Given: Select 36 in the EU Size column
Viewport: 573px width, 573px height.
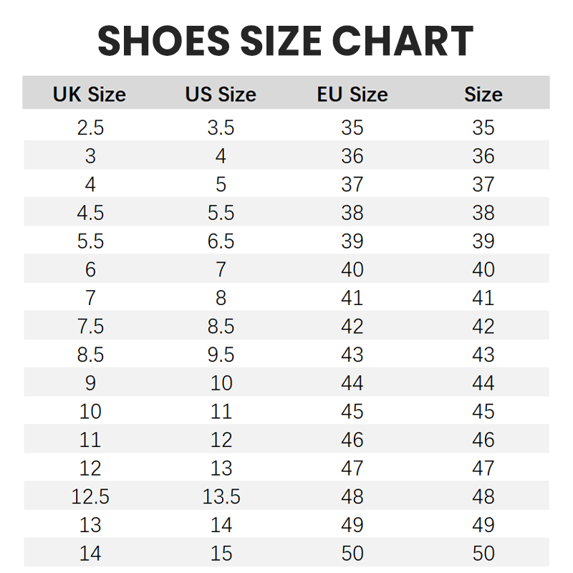Looking at the screenshot, I should click(x=352, y=156).
